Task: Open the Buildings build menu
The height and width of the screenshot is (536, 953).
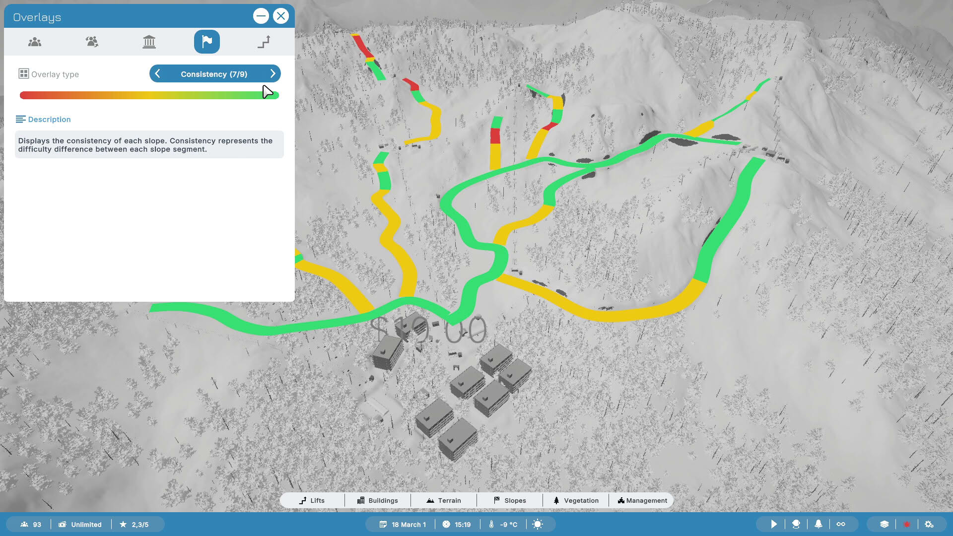Action: [378, 500]
